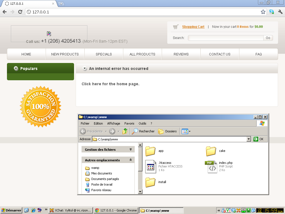Open the NEW PRODUCTS page

[65, 54]
